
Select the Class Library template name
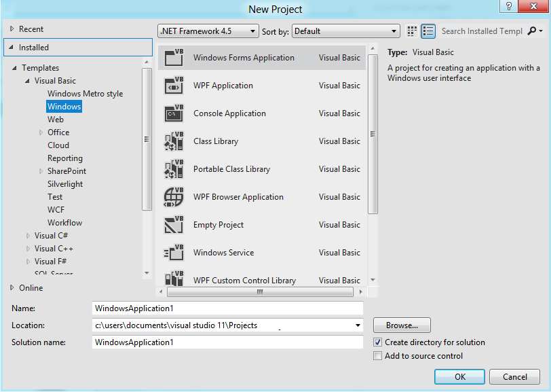pos(216,141)
